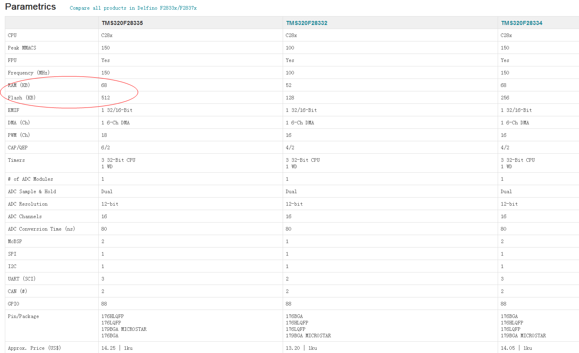Click the Flash (KB) row label

(21, 98)
